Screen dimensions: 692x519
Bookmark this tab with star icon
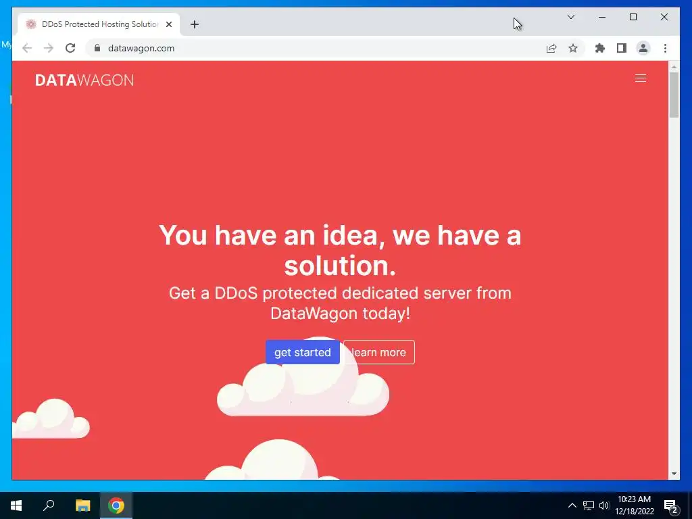click(x=573, y=48)
